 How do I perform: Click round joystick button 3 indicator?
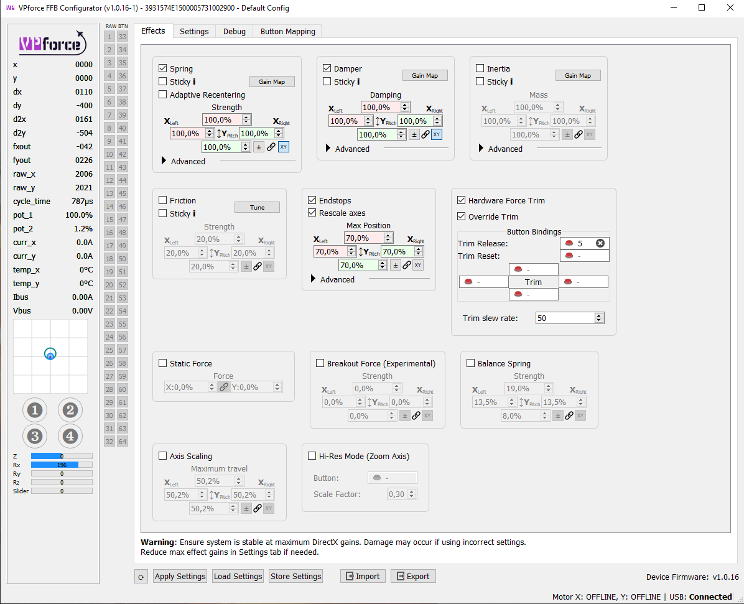point(35,436)
